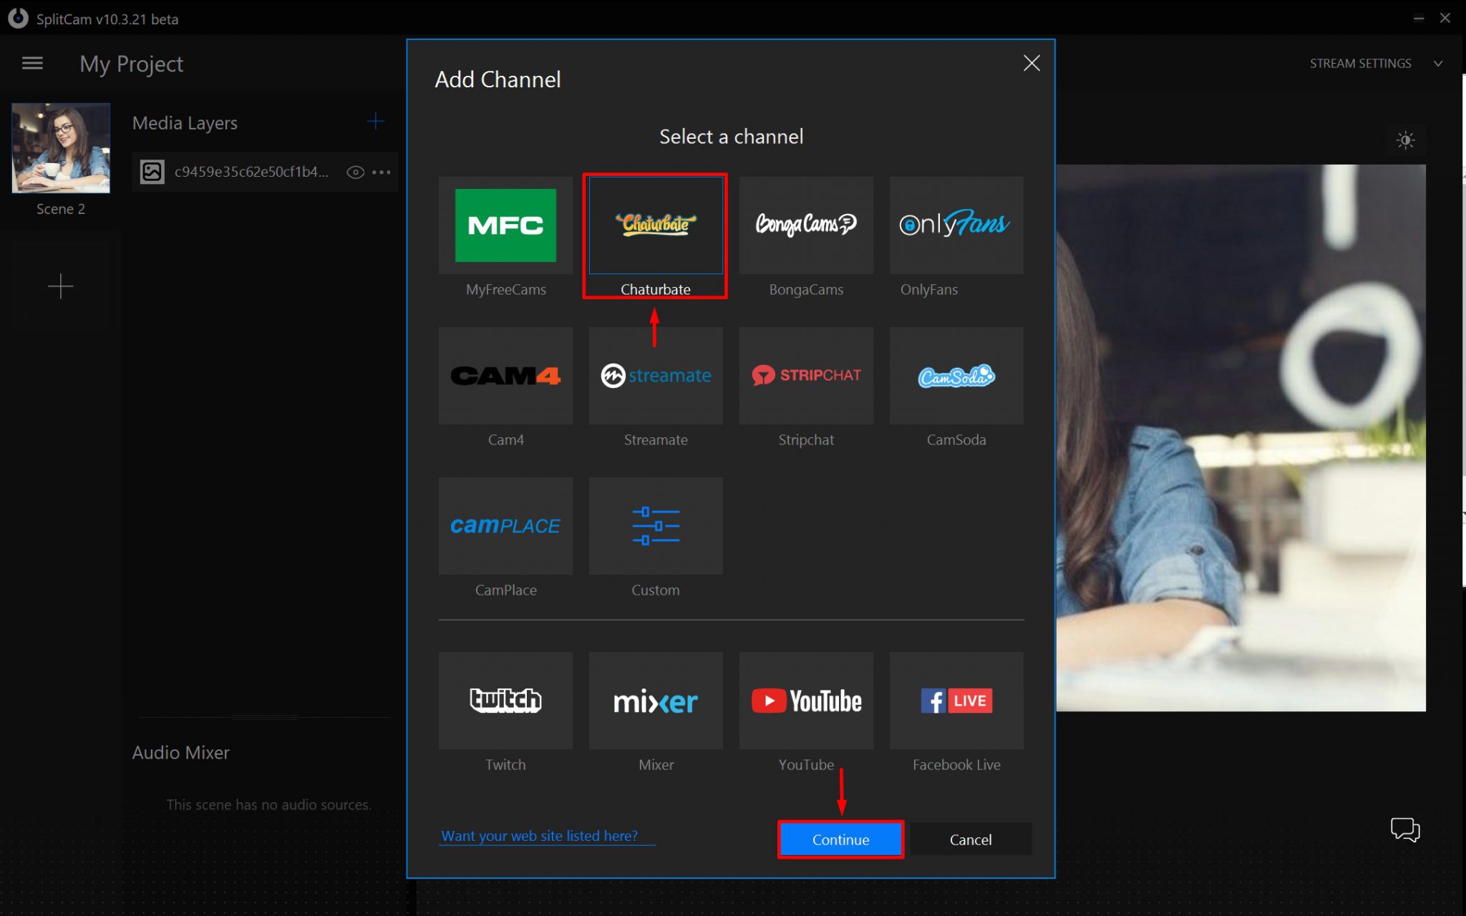Open the Media Layers add panel
This screenshot has height=916, width=1466.
point(374,122)
